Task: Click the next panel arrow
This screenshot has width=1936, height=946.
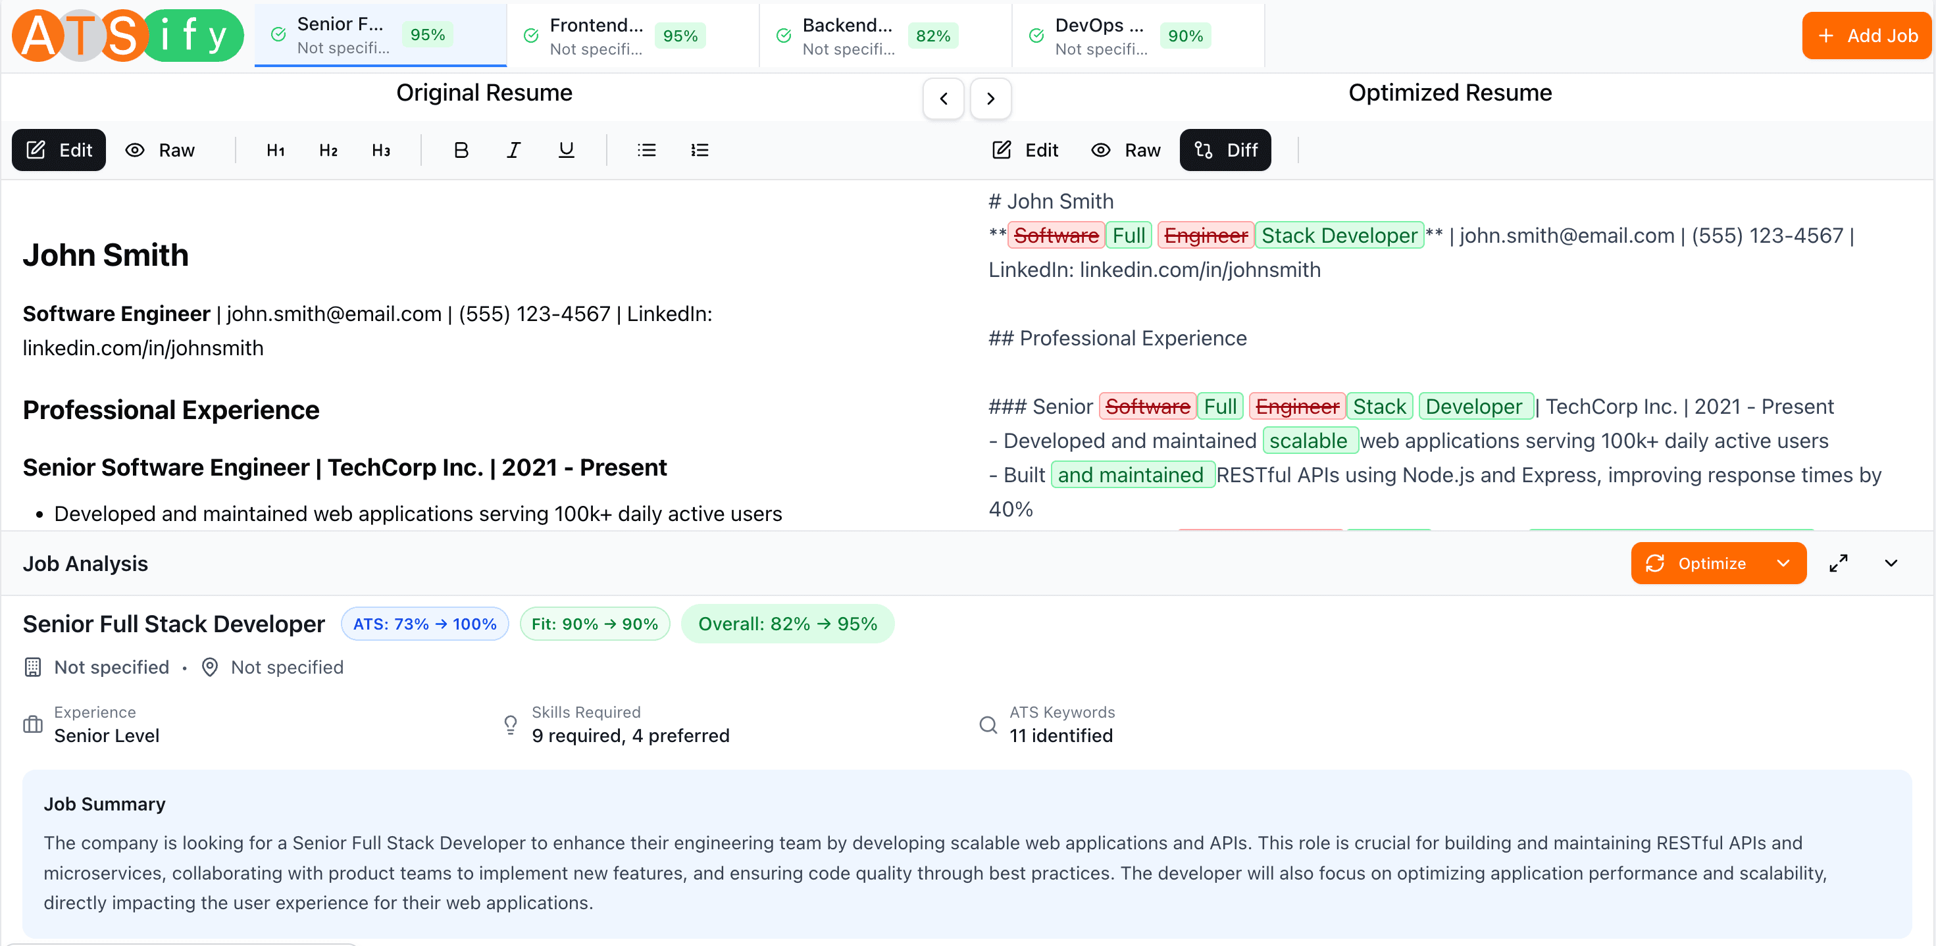Action: (x=990, y=99)
